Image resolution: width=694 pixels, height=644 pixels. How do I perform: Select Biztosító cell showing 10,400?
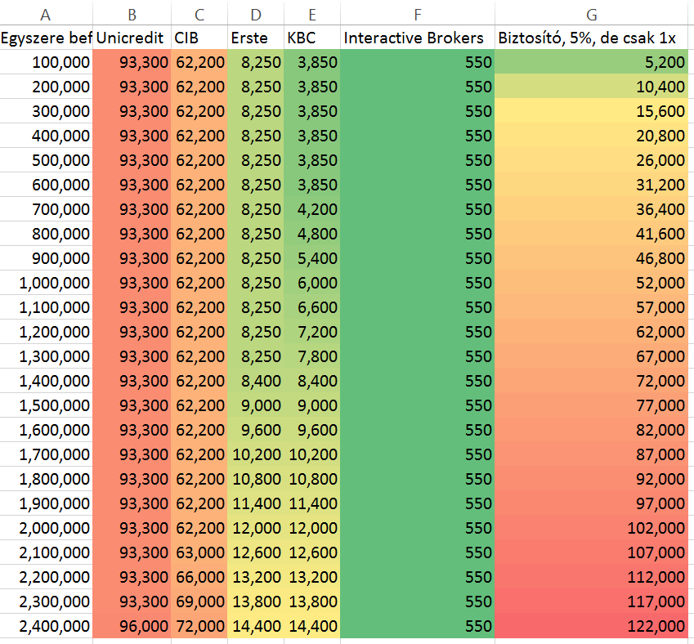point(591,87)
